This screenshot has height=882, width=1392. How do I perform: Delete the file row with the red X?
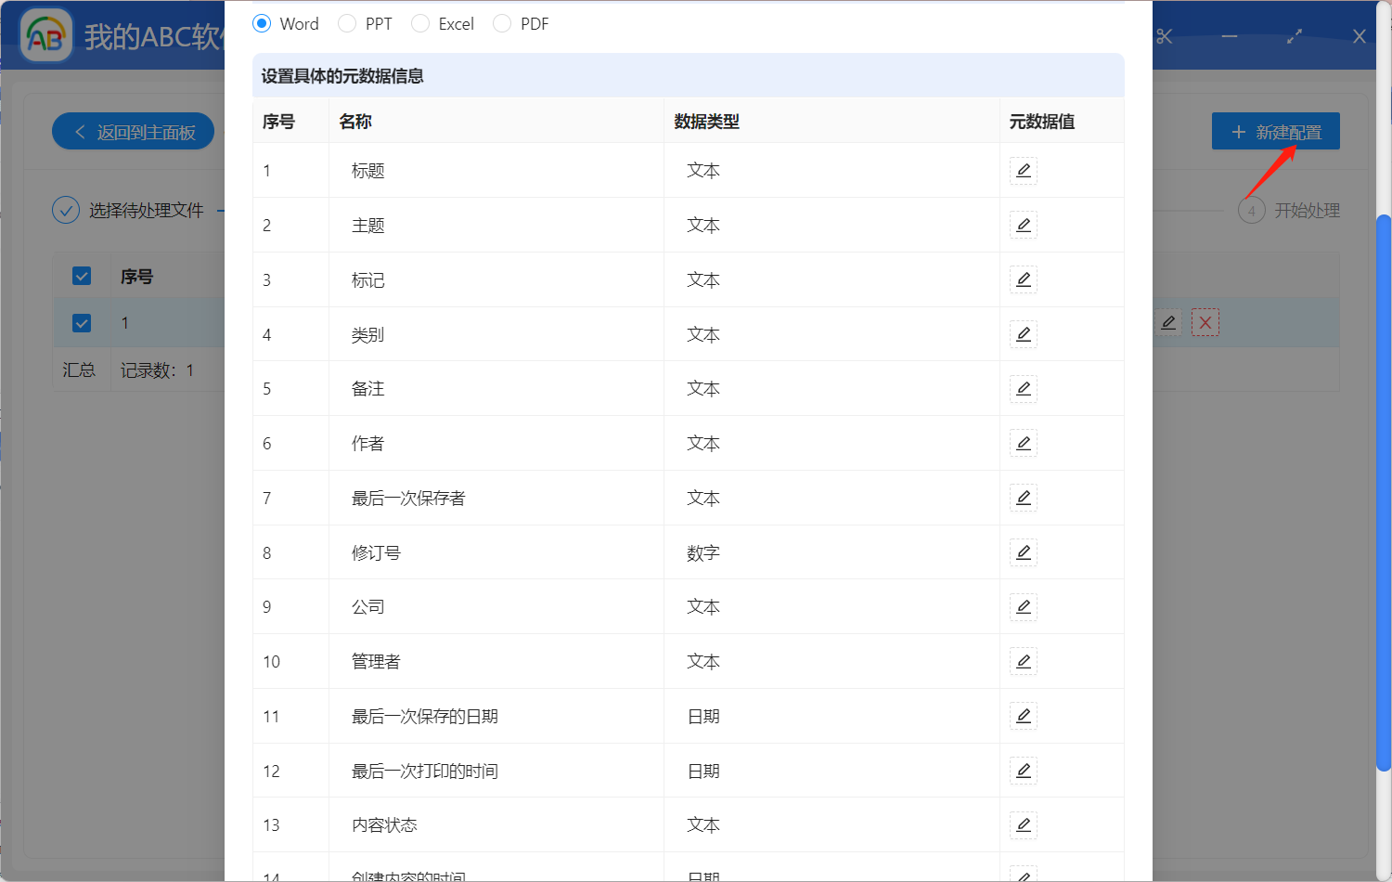point(1205,322)
